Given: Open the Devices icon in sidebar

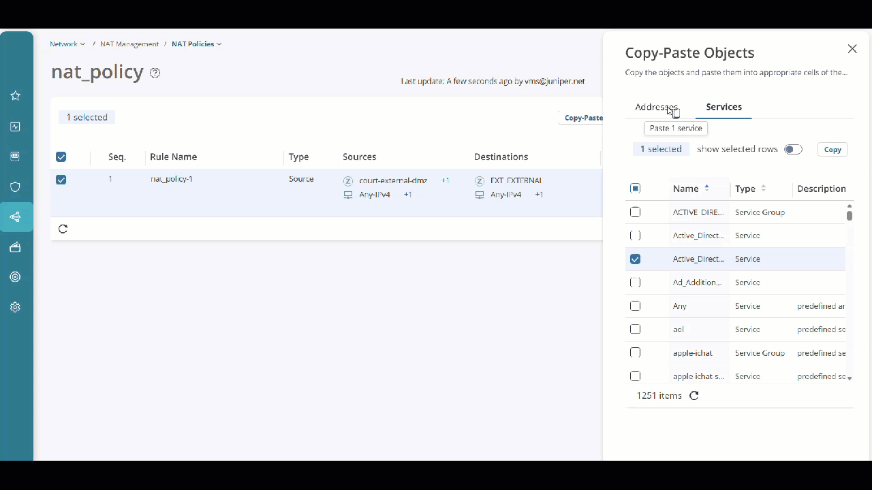Looking at the screenshot, I should 15,157.
